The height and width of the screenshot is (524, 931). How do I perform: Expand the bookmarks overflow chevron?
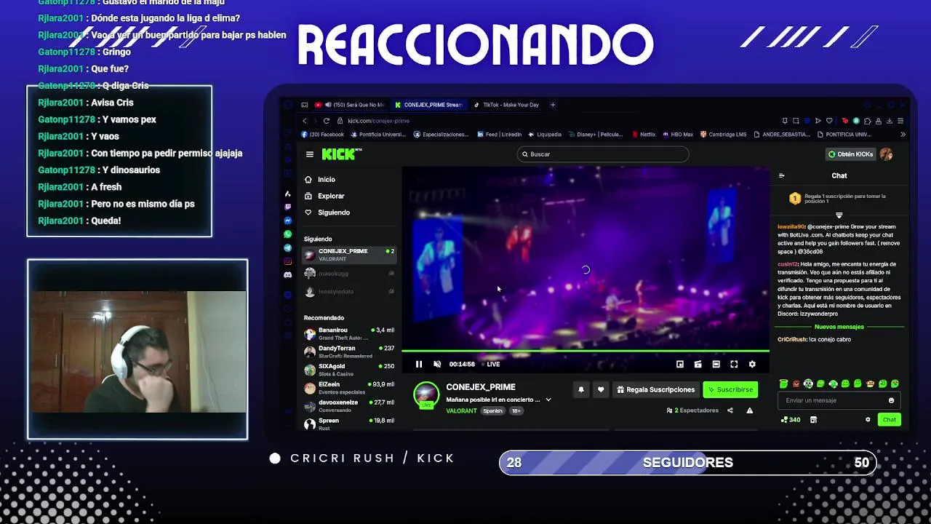click(x=903, y=135)
